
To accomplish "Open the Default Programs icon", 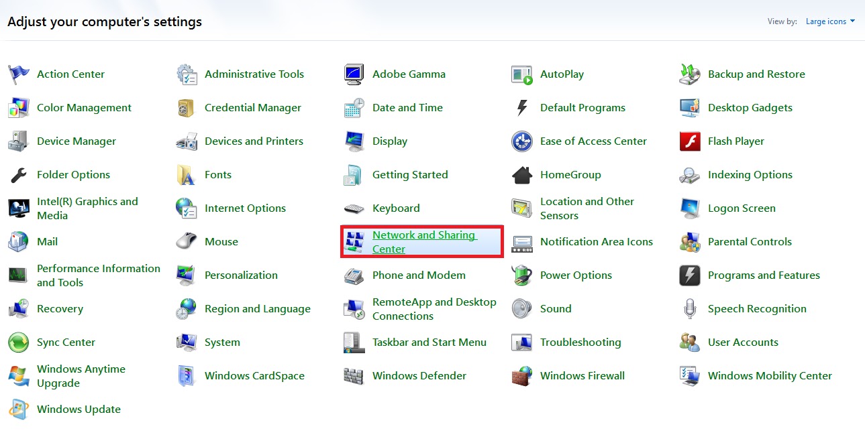I will [522, 108].
